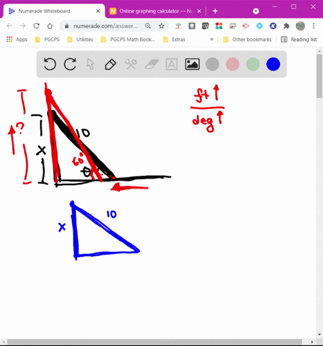Minimize the Chrome window
The height and width of the screenshot is (346, 323).
tap(275, 7)
